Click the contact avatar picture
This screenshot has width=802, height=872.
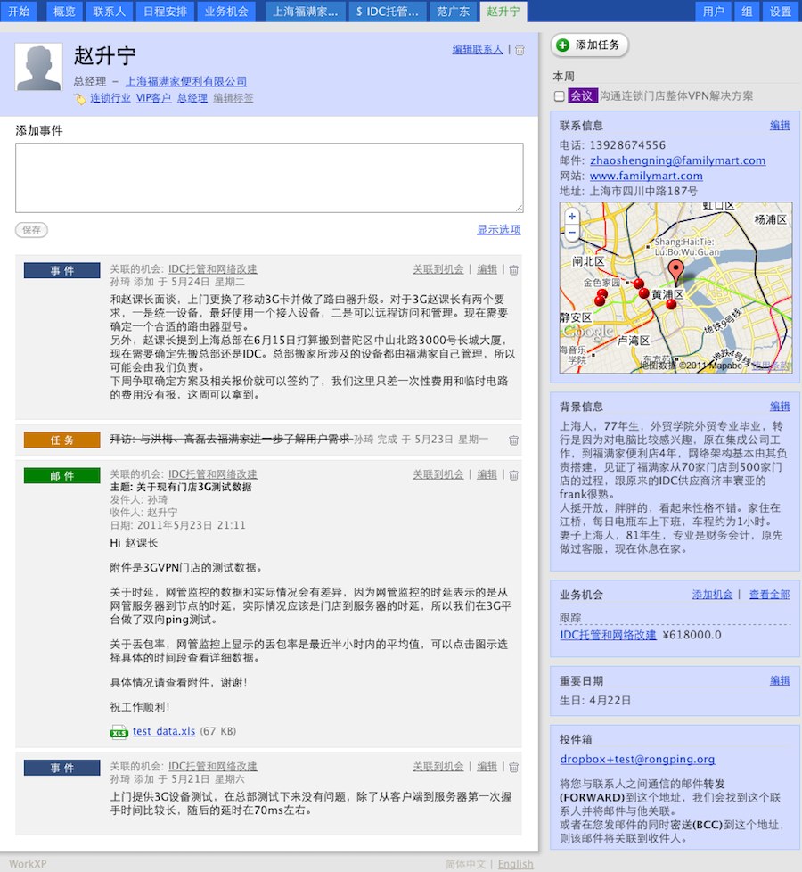point(38,67)
